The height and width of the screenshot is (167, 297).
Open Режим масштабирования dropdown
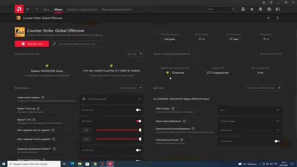(x=250, y=121)
